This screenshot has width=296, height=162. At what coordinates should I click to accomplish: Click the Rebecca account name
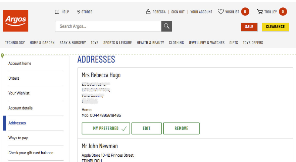coord(159,12)
